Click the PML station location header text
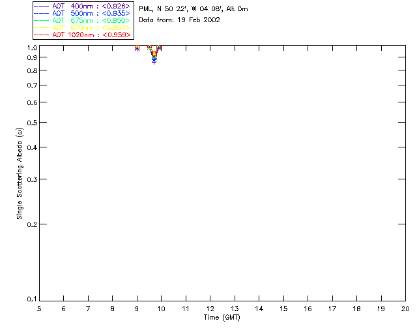 194,9
